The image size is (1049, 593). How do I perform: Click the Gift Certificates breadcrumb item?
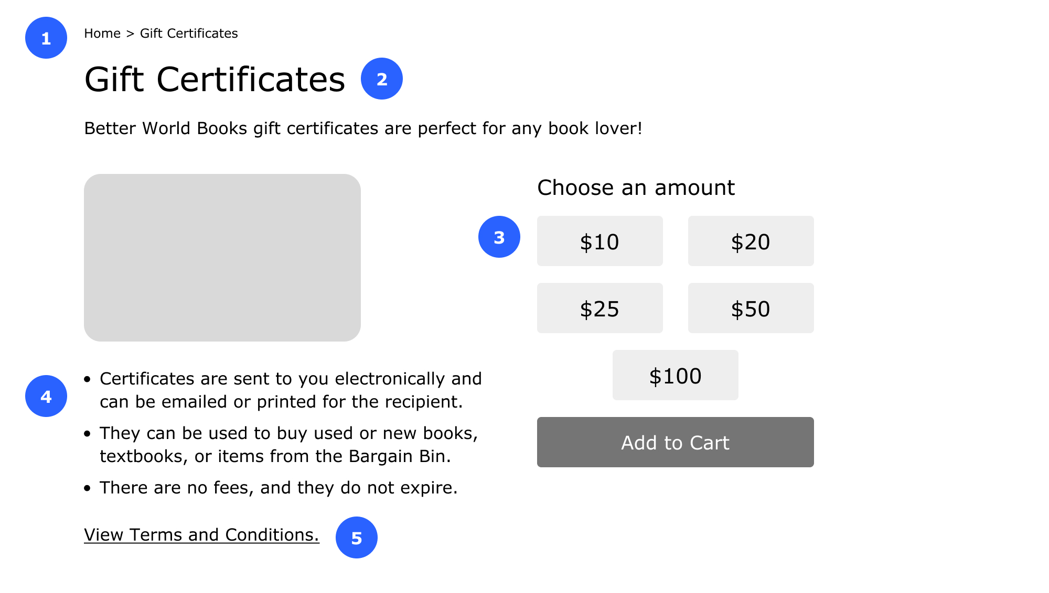189,34
